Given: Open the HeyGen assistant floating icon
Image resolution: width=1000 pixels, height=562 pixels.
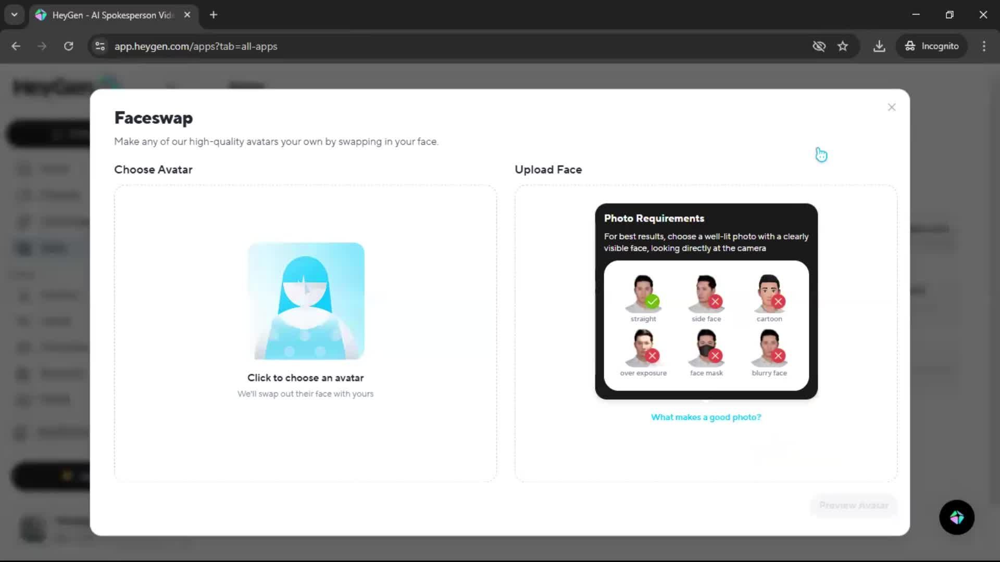Looking at the screenshot, I should point(956,517).
